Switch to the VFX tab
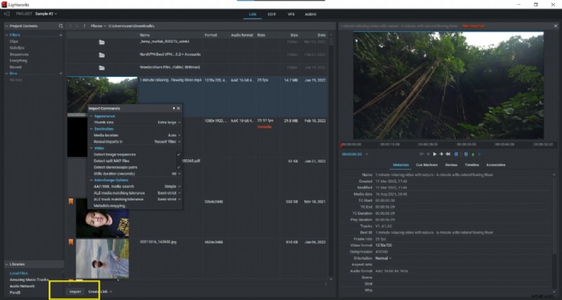 point(291,14)
